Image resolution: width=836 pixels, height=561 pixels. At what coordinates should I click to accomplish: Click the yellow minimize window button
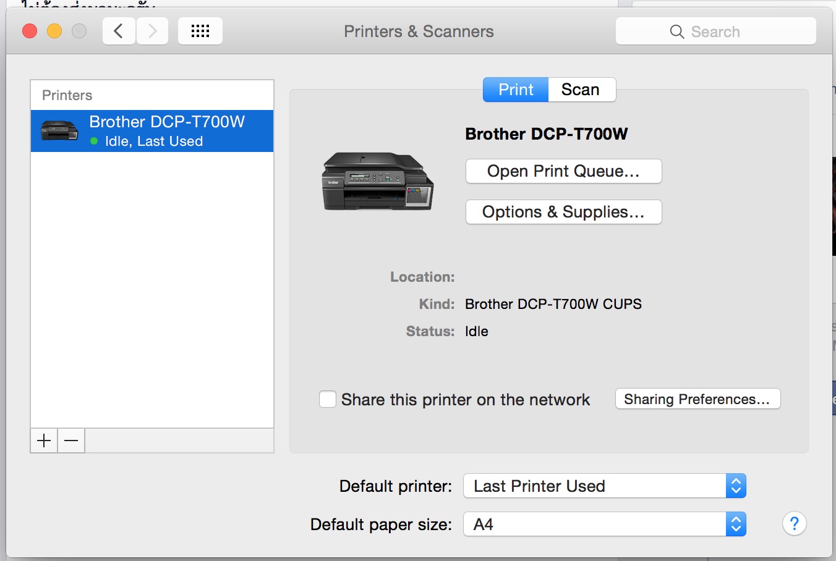[54, 31]
